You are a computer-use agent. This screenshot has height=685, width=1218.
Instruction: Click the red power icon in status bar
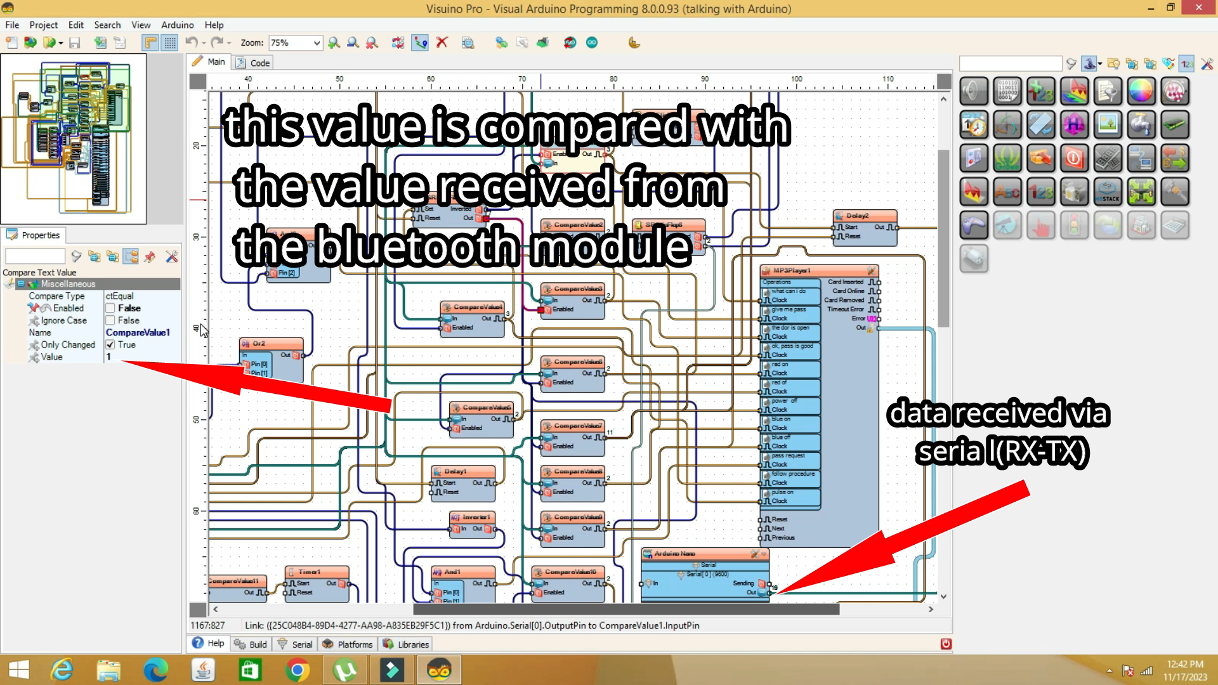946,644
